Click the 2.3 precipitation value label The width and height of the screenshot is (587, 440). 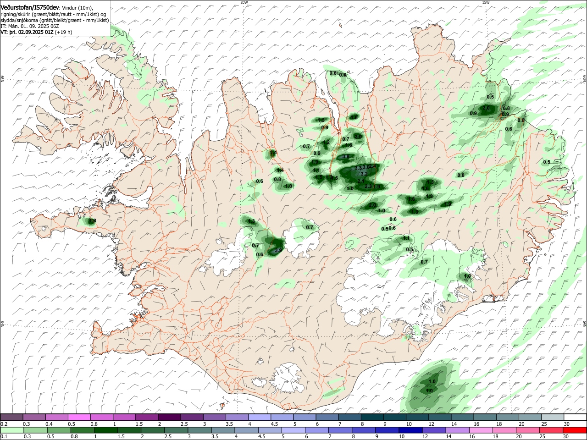(x=368, y=187)
